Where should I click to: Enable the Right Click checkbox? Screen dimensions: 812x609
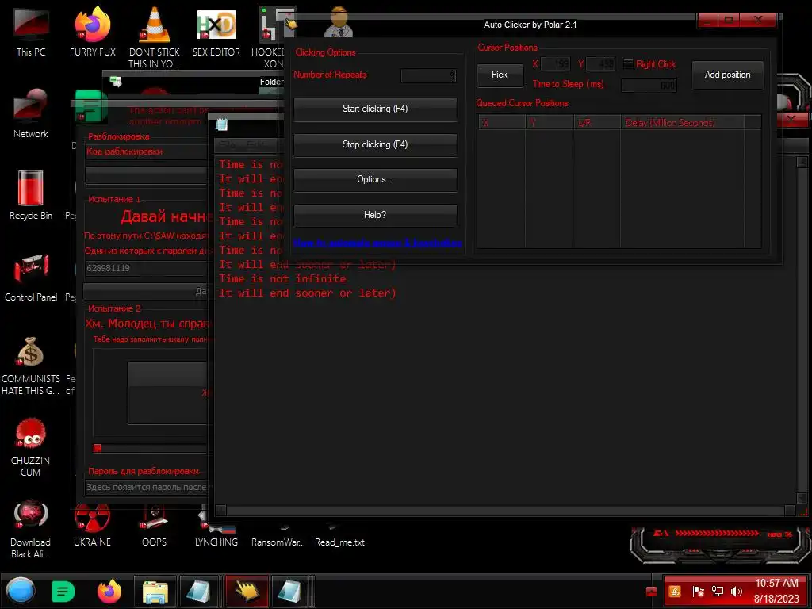tap(628, 63)
